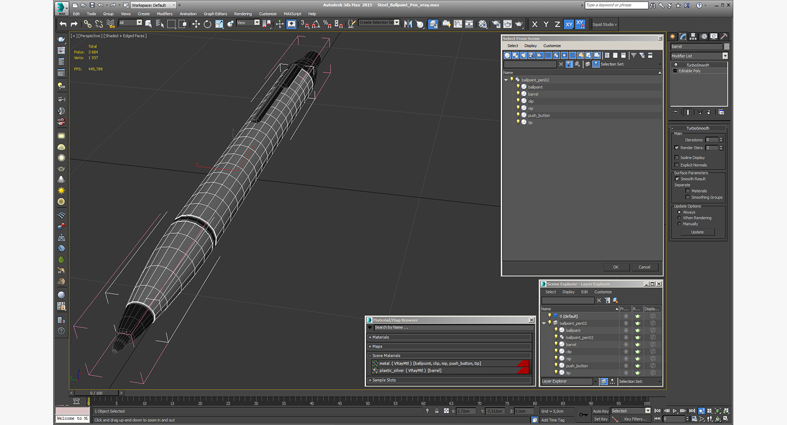Click the Set Key button
The height and width of the screenshot is (425, 787).
(601, 419)
